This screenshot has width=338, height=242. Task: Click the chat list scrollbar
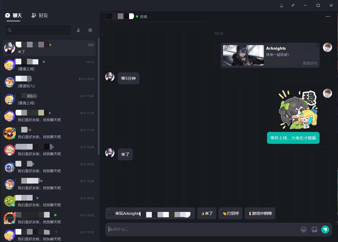[98, 96]
